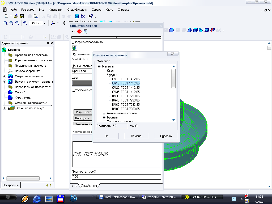Image resolution: width=272 pixels, height=204 pixels.
Task: Click Отмена in Плотность материалов dialog
Action: click(x=136, y=136)
